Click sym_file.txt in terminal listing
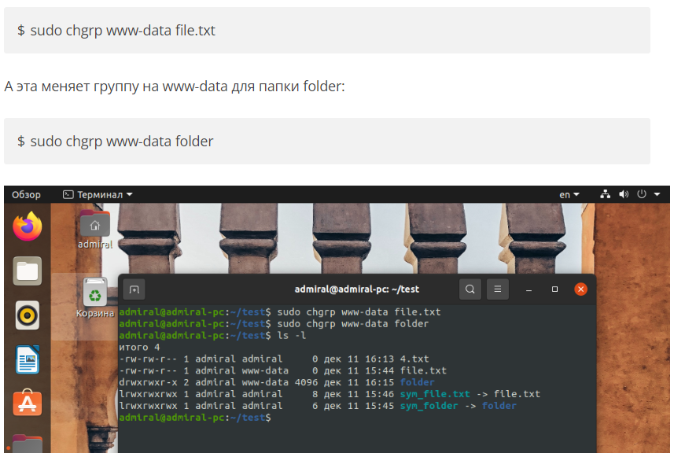The width and height of the screenshot is (674, 453). pos(435,394)
